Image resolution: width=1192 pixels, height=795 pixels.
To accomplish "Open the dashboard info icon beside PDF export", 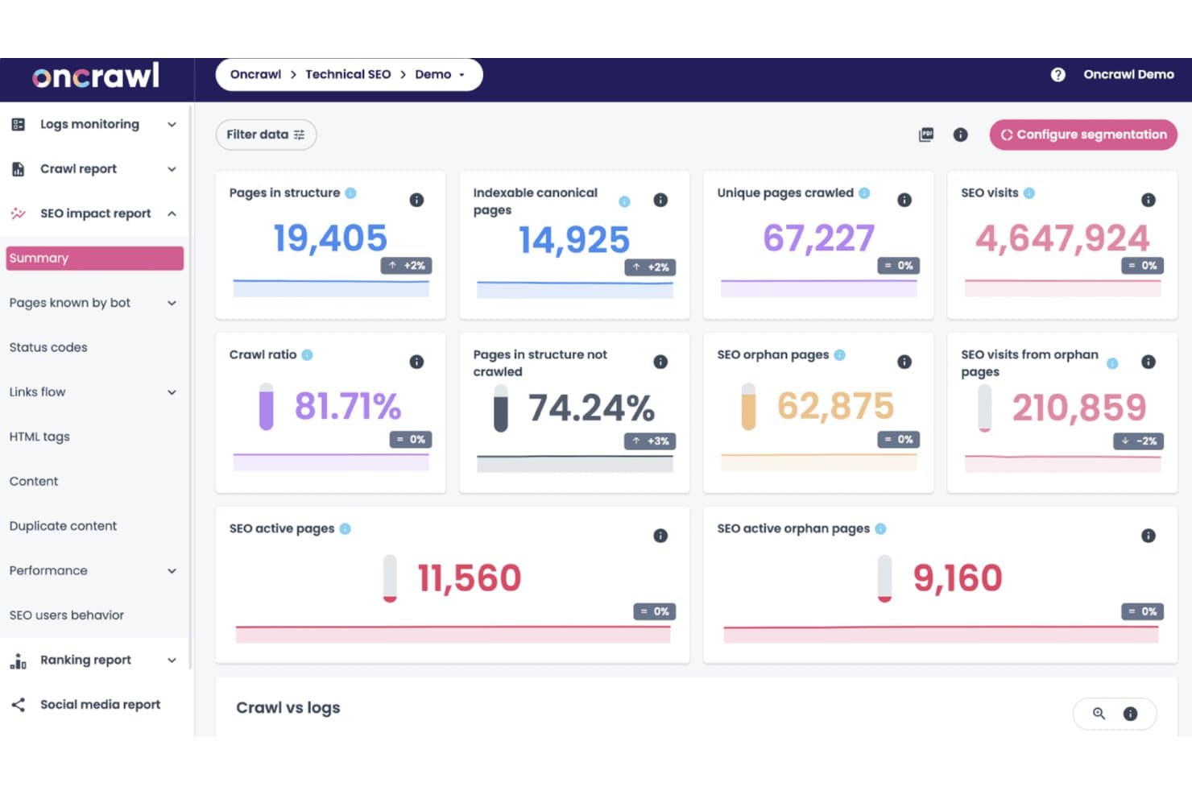I will tap(960, 135).
